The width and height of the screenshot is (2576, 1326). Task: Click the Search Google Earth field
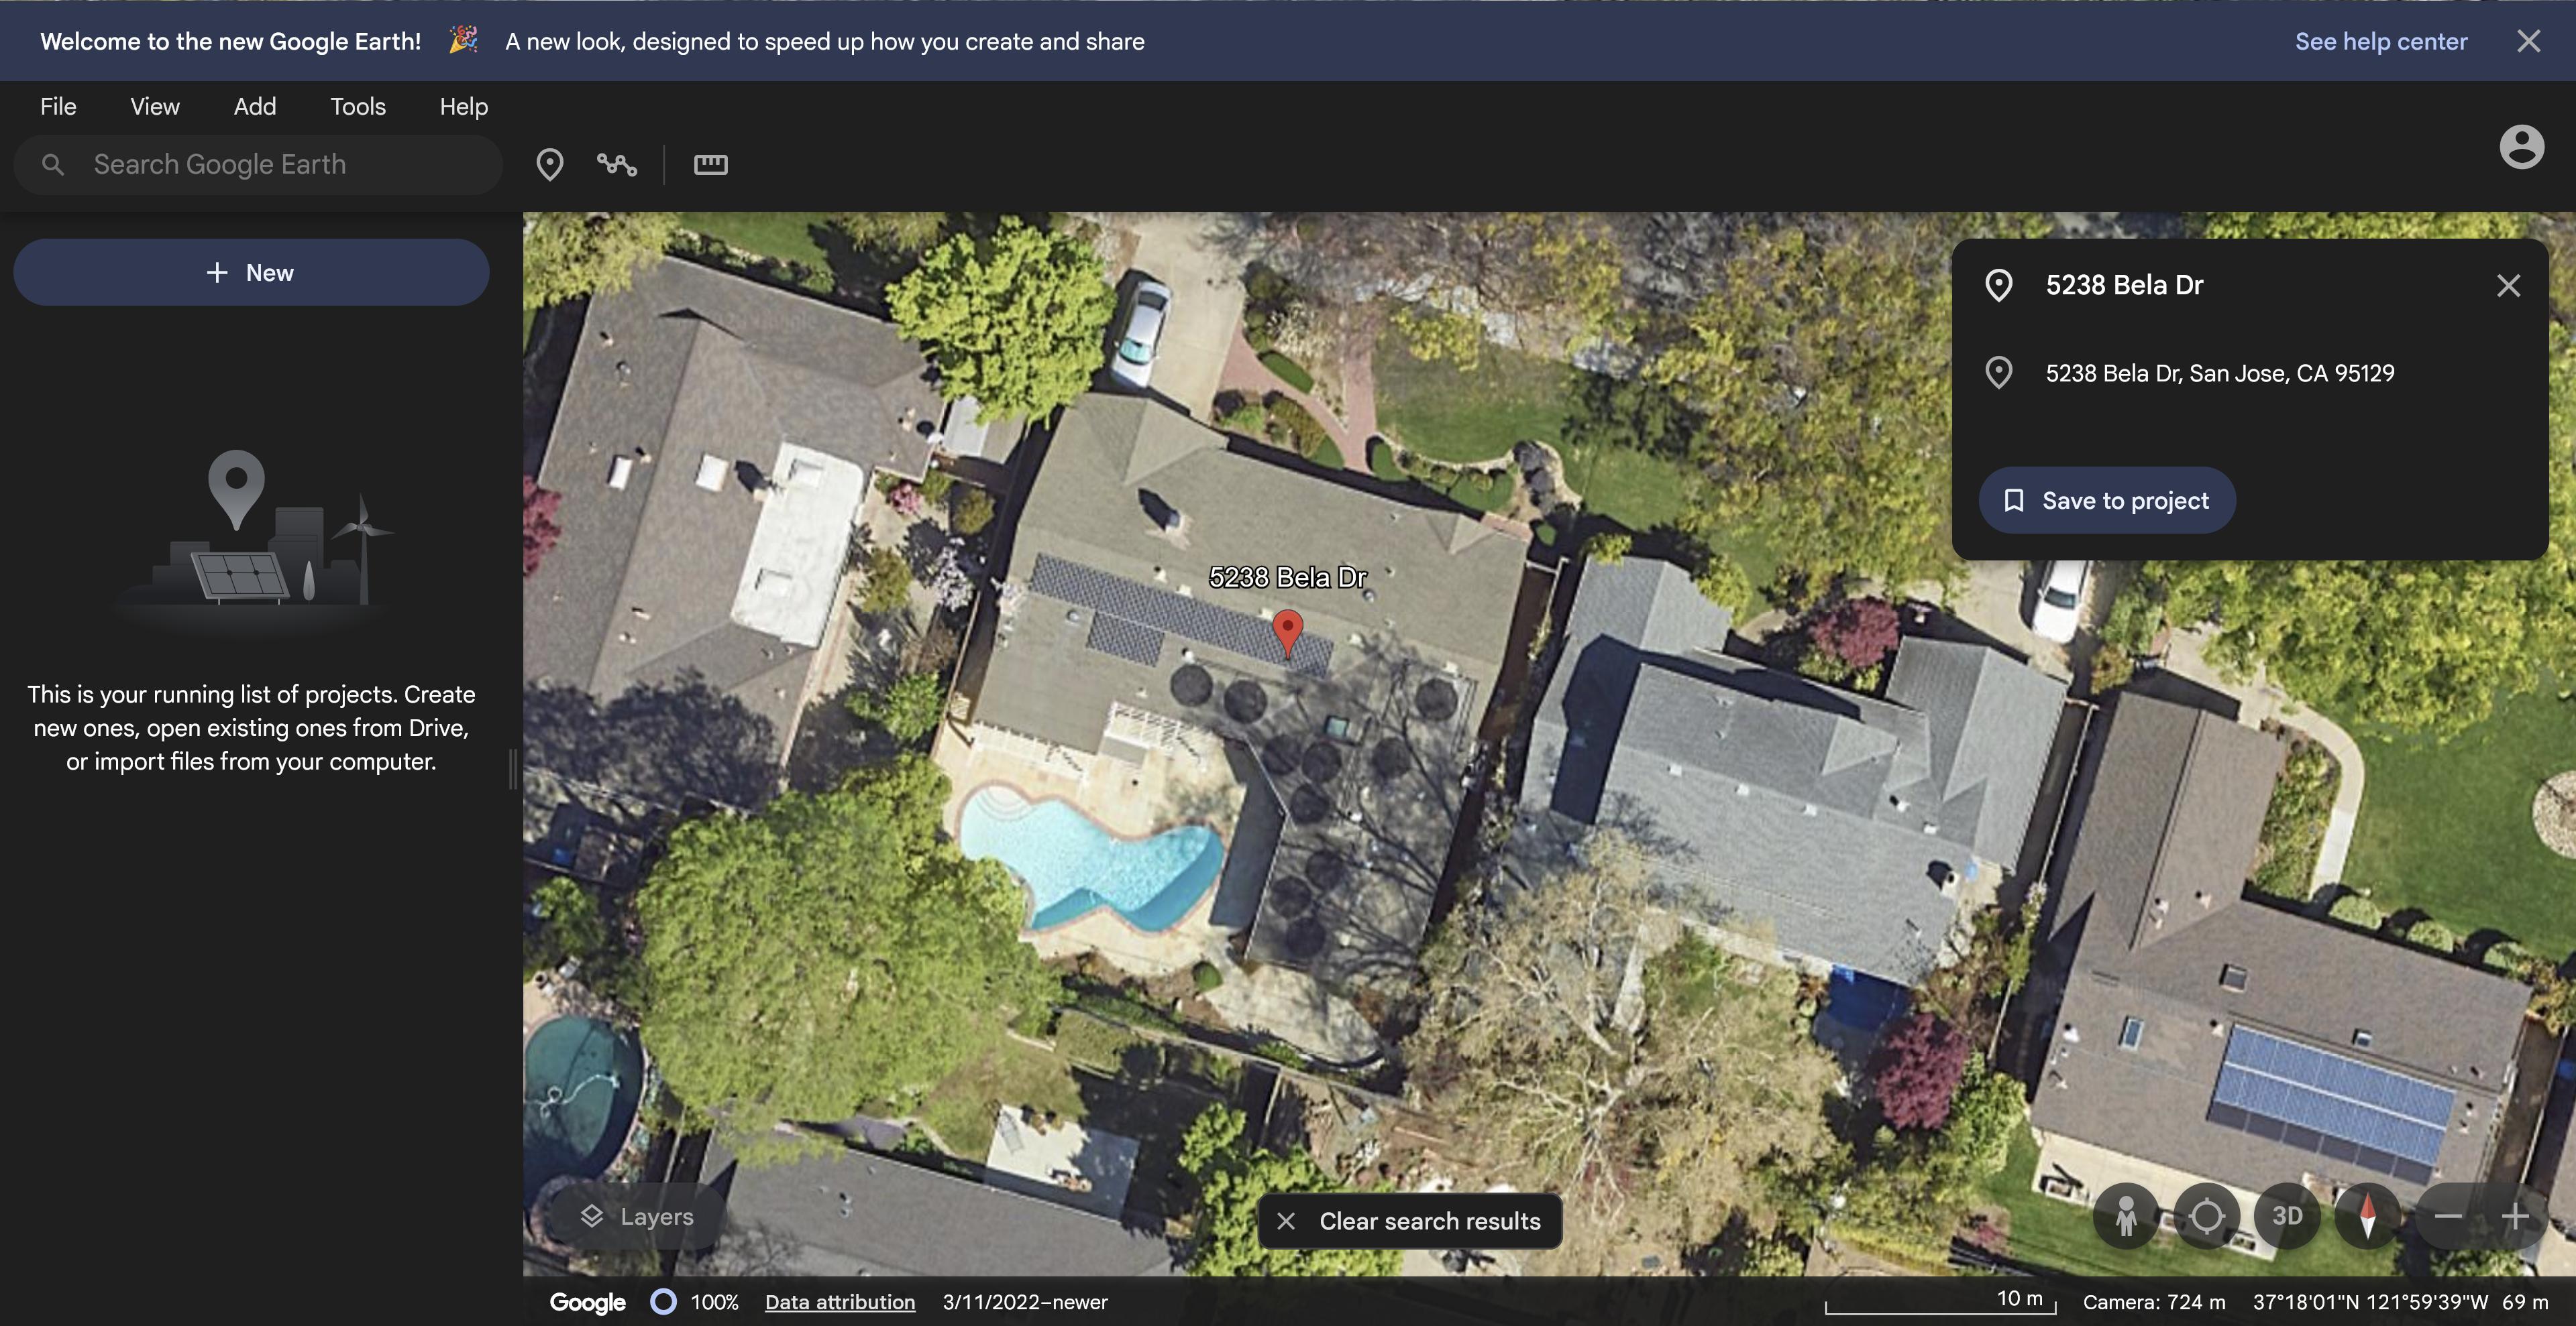(258, 164)
